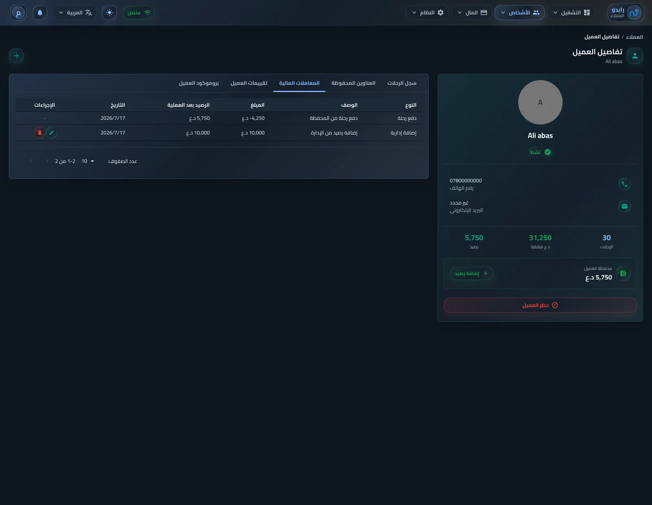Switch to the سجل الرحلات tab
This screenshot has width=652, height=505.
(x=402, y=83)
